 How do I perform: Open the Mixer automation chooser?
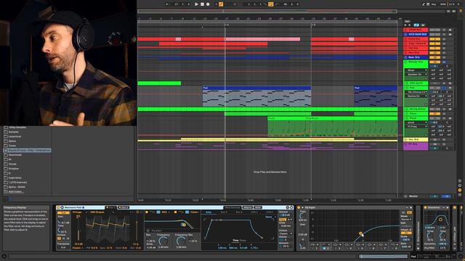(x=416, y=70)
